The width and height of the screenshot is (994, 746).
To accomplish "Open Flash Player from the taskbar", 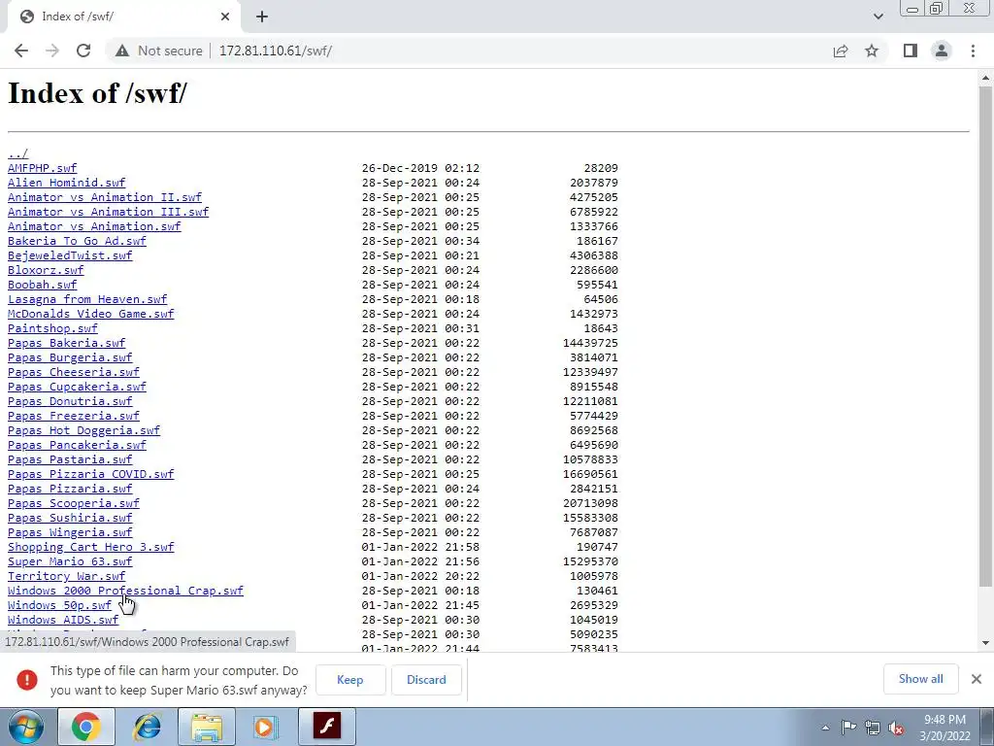I will click(x=327, y=727).
